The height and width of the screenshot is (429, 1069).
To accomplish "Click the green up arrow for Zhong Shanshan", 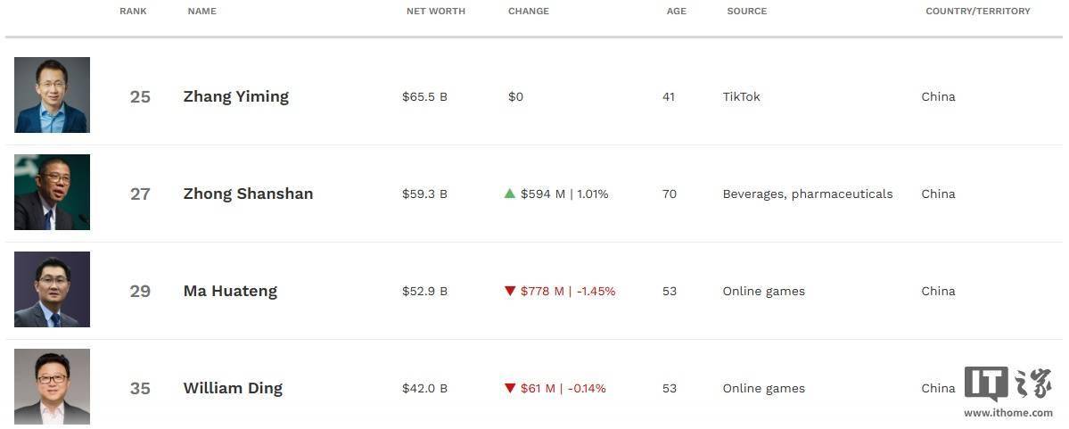I will point(509,194).
